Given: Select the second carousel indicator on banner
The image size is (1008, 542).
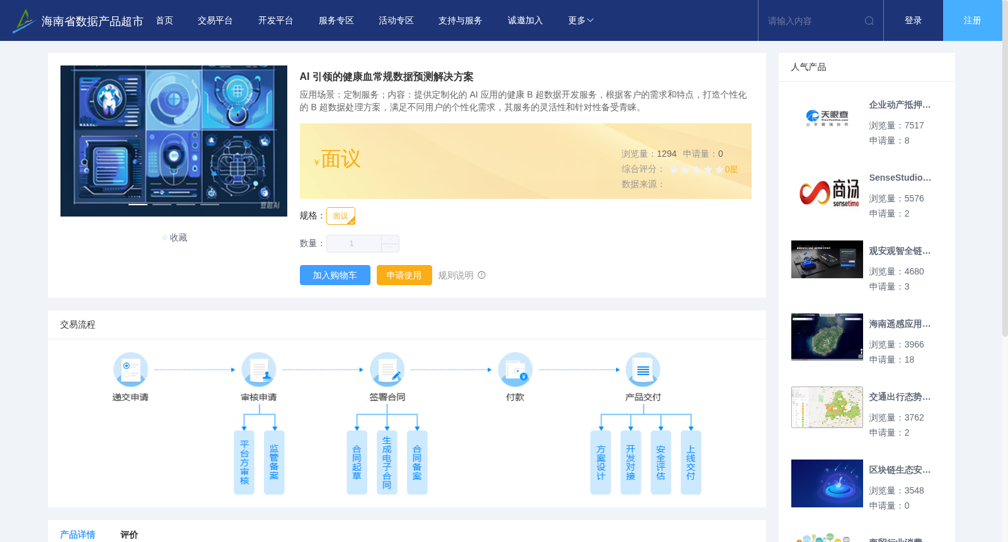Looking at the screenshot, I should tap(162, 204).
